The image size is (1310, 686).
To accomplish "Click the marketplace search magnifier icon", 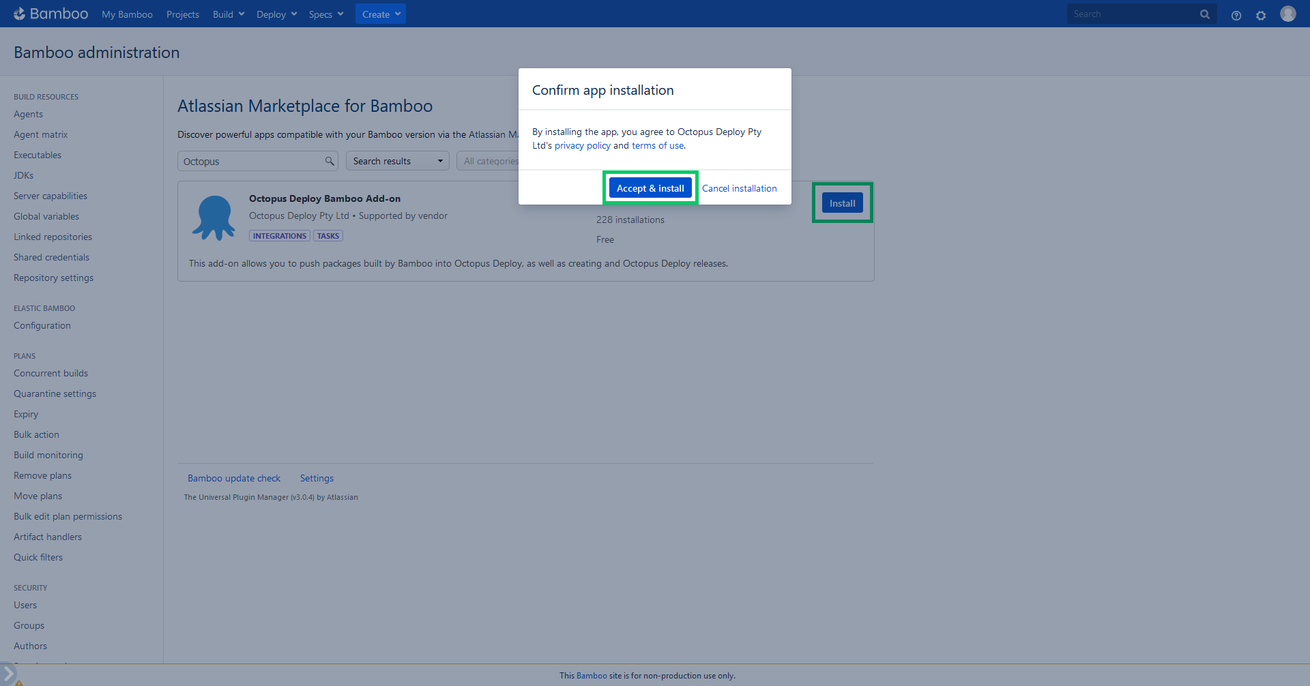I will point(330,161).
